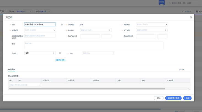The image size is (202, 112).
Task: Click right arrow on horizontal table scrollbar
Action: pyautogui.click(x=189, y=89)
